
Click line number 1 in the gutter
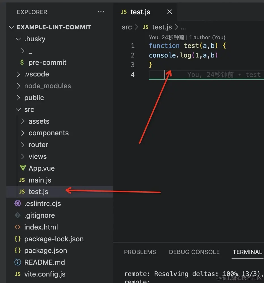point(133,46)
